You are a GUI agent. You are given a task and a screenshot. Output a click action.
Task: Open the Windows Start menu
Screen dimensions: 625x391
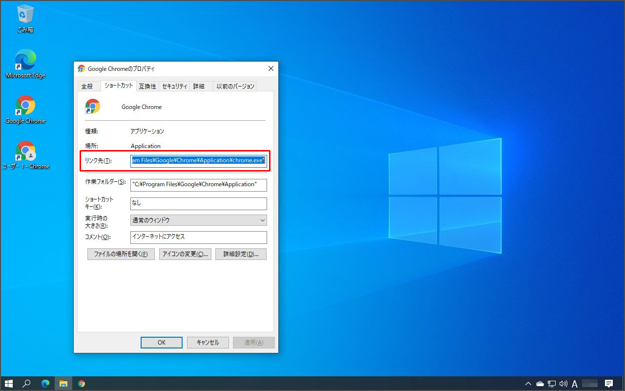(8, 384)
